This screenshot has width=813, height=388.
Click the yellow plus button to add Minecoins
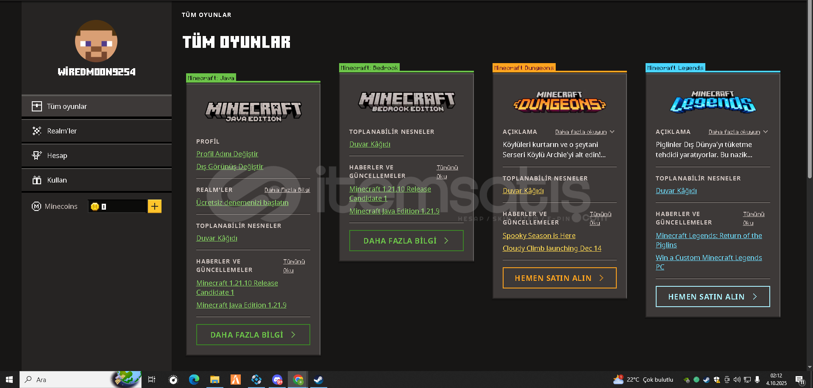point(155,206)
